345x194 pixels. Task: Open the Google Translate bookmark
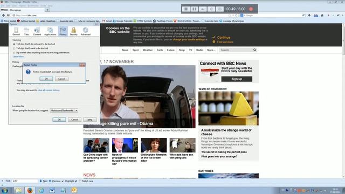122,21
